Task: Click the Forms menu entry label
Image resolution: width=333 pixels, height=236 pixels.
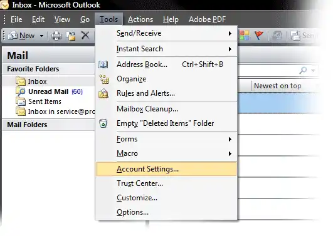Action: [127, 139]
